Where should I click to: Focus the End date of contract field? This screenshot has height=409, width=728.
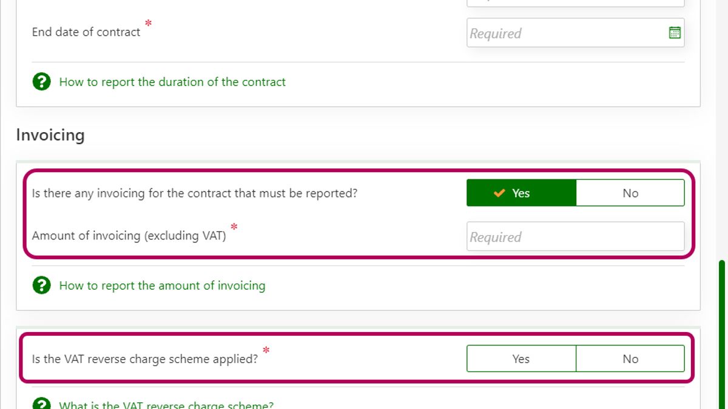[565, 33]
